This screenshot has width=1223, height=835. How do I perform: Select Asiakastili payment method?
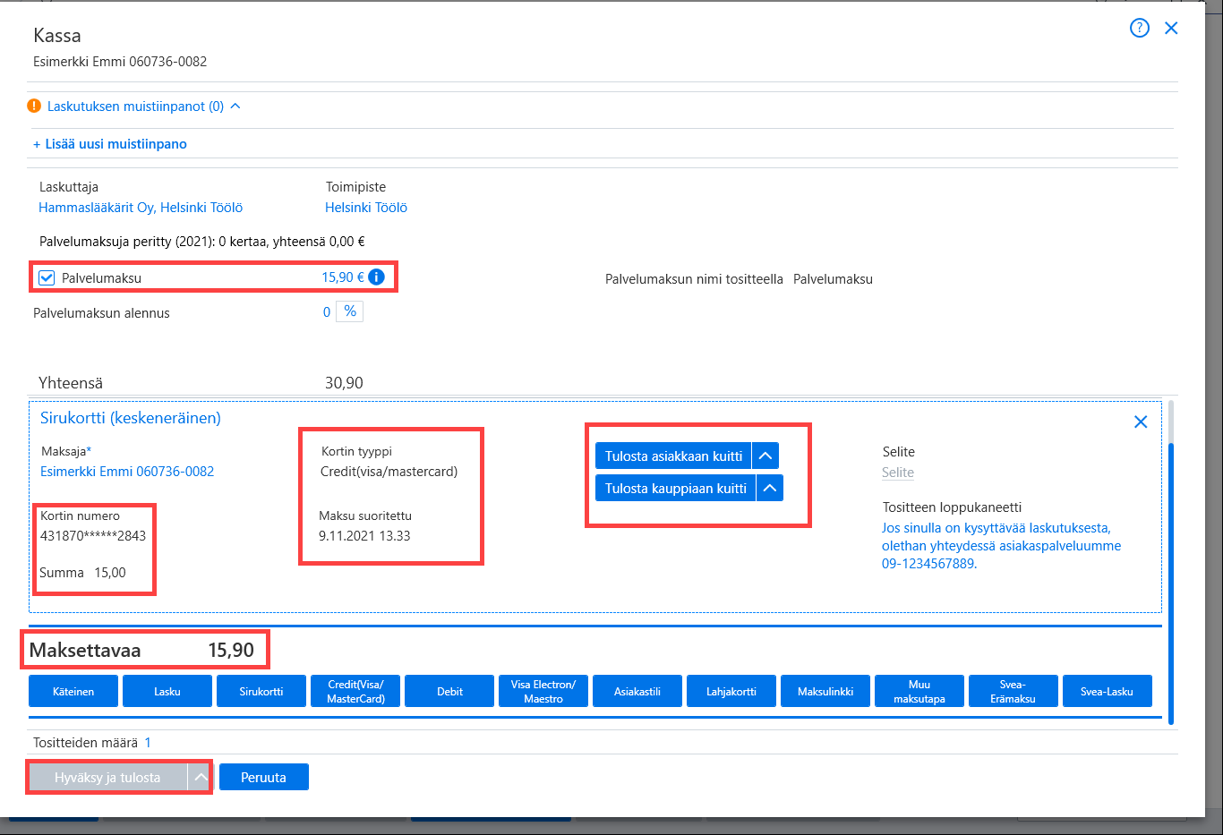pyautogui.click(x=637, y=691)
